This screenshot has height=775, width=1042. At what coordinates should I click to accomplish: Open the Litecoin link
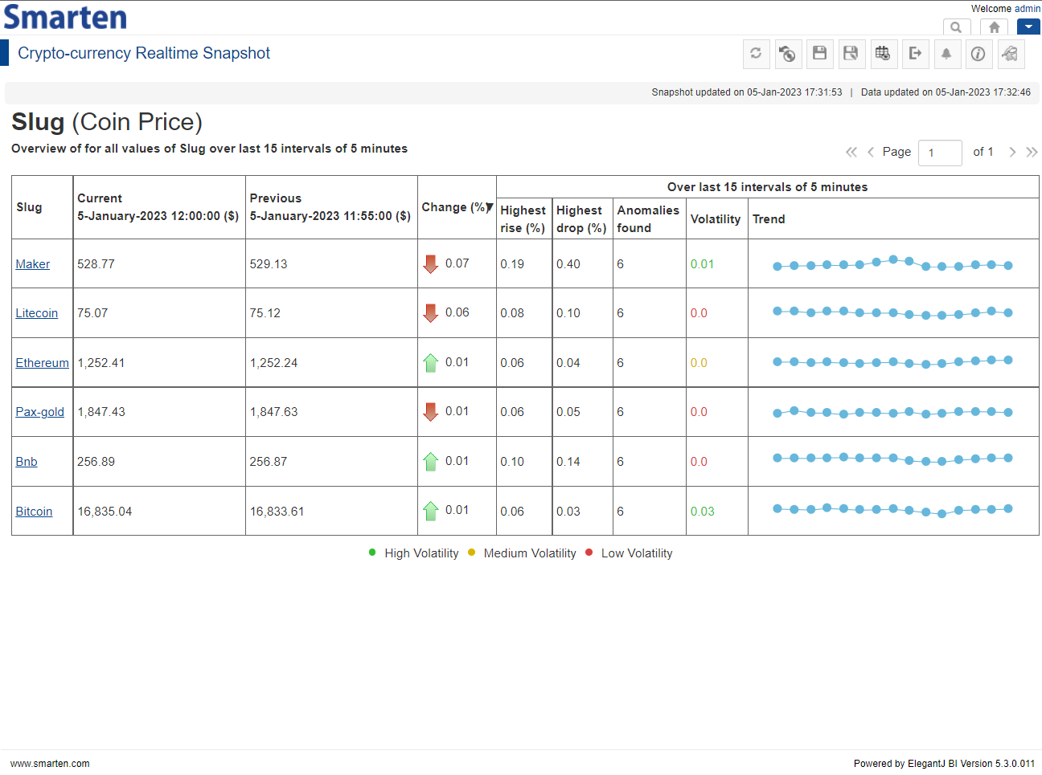(x=37, y=313)
